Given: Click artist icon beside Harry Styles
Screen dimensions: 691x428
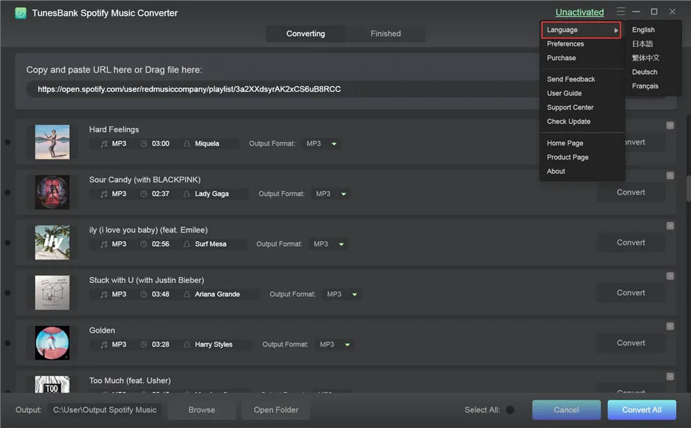Looking at the screenshot, I should (187, 344).
